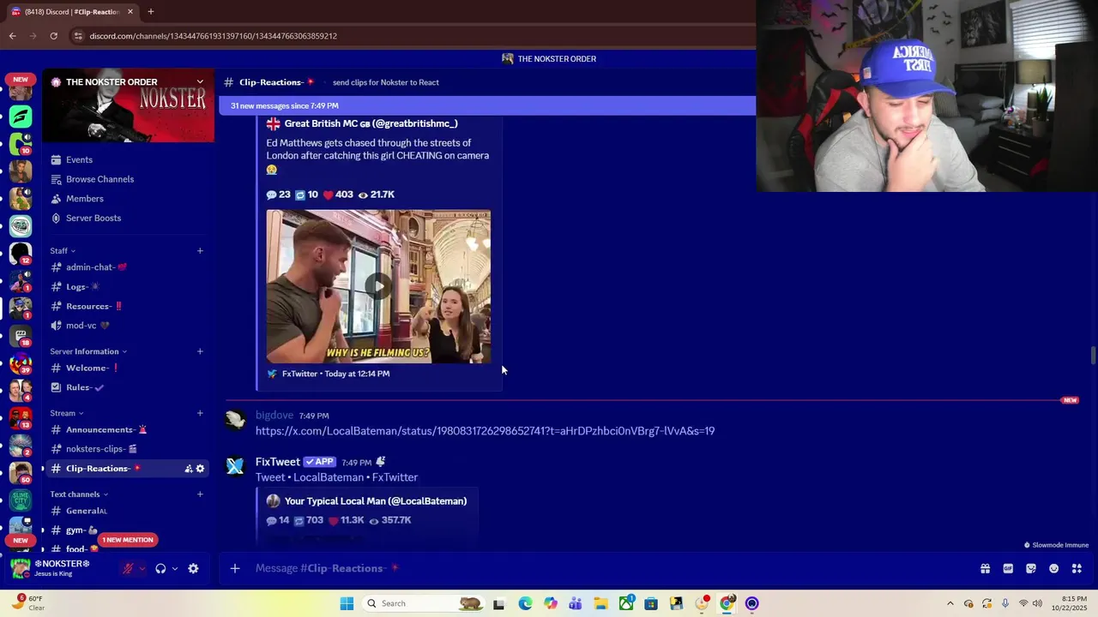Click the Windows taskbar Search box
1098x617 pixels.
[423, 603]
